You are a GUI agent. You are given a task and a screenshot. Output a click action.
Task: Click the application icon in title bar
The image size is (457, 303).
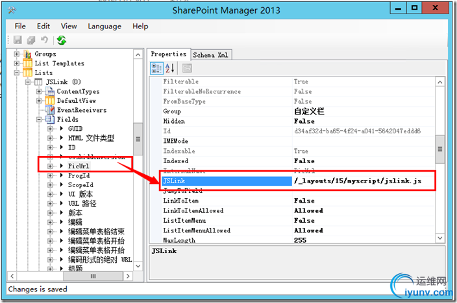tap(12, 10)
